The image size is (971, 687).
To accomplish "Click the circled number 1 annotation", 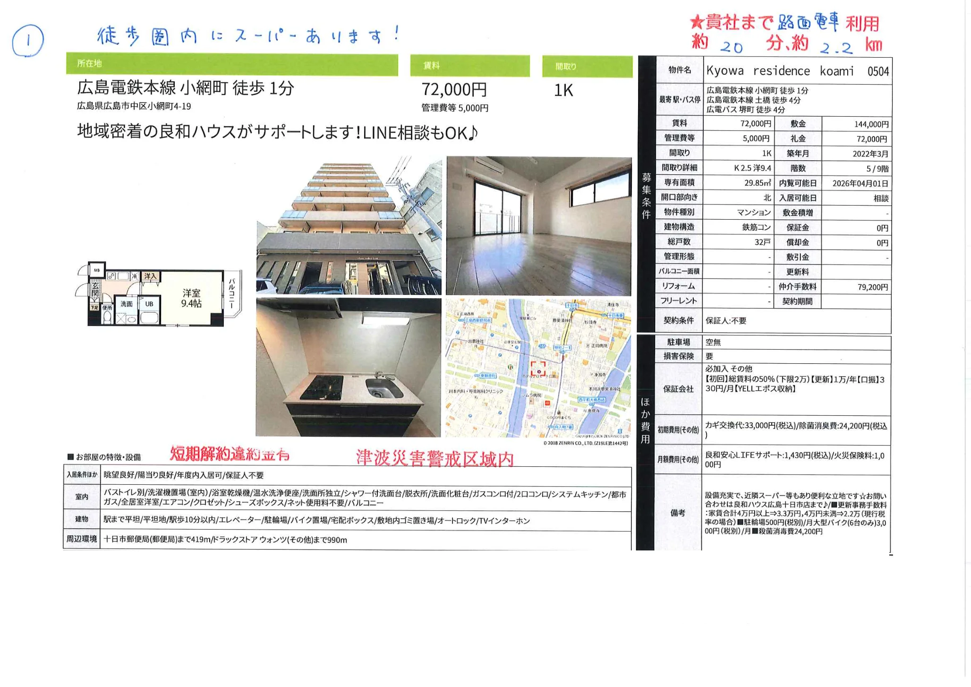I will pyautogui.click(x=28, y=41).
